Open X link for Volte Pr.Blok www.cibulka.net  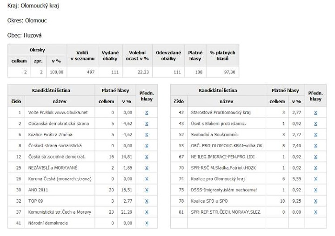[147, 113]
